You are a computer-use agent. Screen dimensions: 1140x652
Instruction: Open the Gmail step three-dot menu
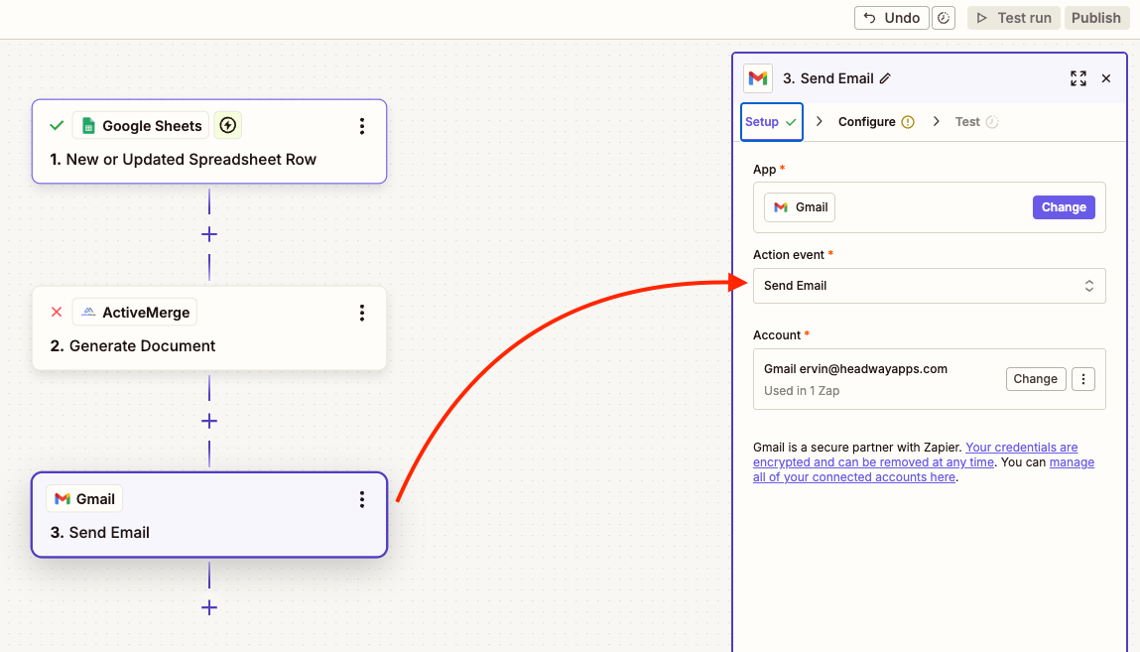pos(362,499)
